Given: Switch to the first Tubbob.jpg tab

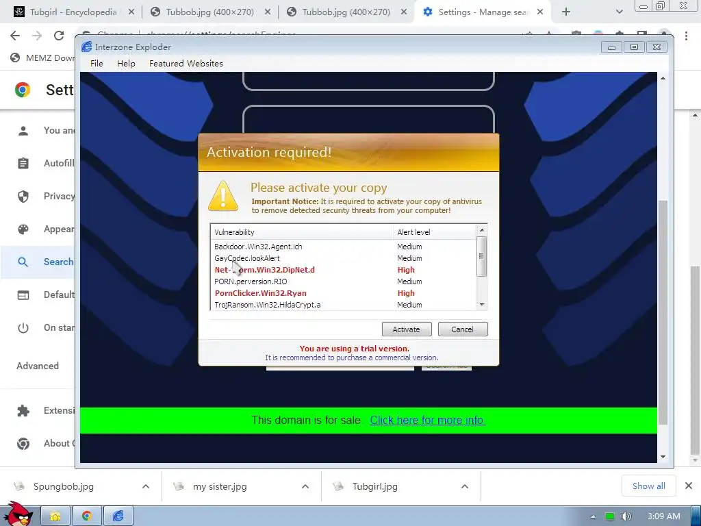Looking at the screenshot, I should tap(210, 12).
